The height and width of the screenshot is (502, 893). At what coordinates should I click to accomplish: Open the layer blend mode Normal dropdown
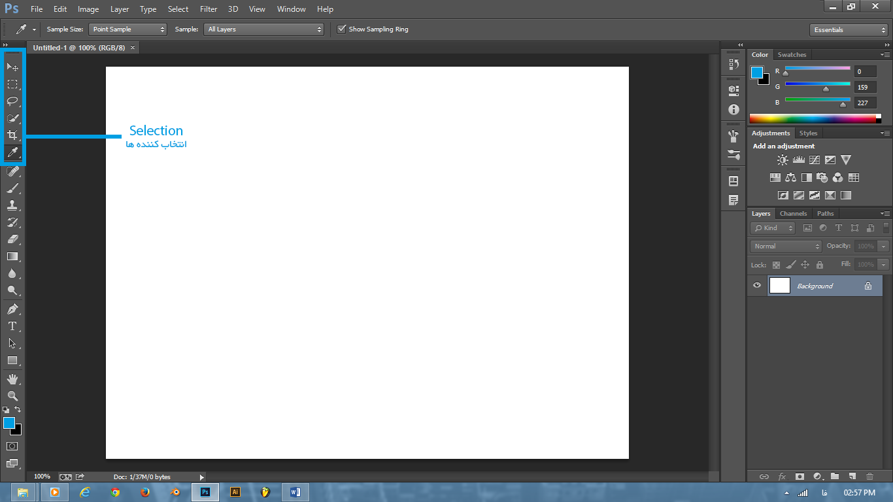tap(786, 246)
